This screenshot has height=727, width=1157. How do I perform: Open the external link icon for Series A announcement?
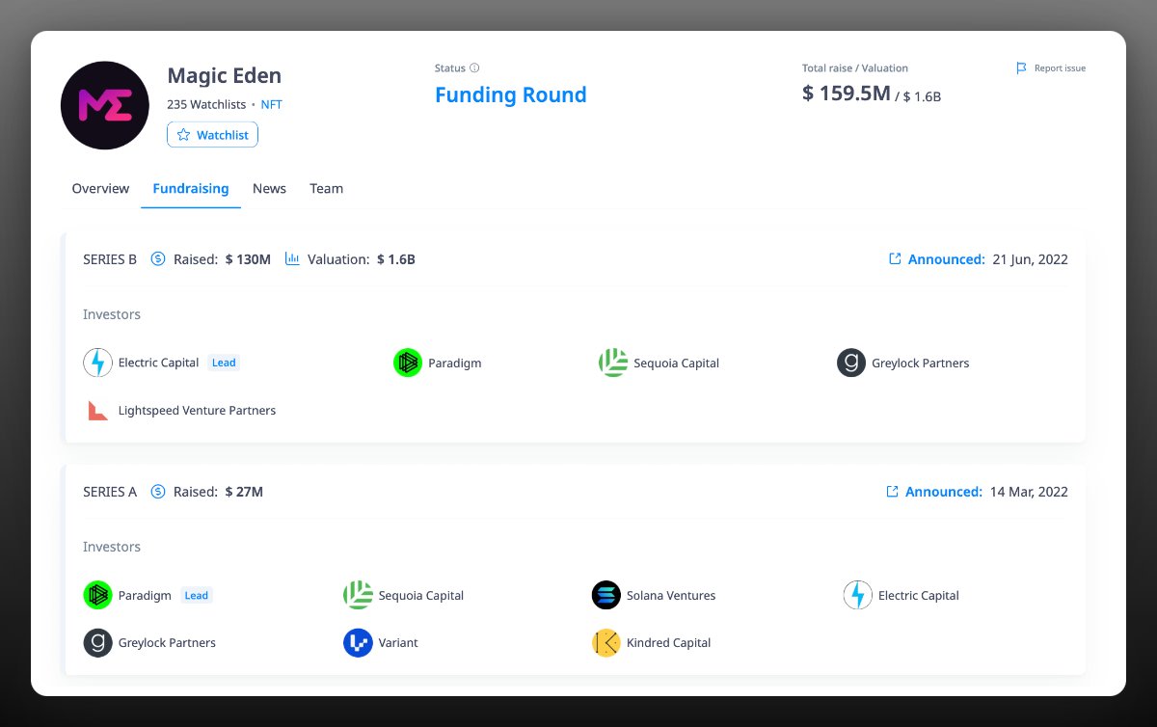click(x=893, y=492)
